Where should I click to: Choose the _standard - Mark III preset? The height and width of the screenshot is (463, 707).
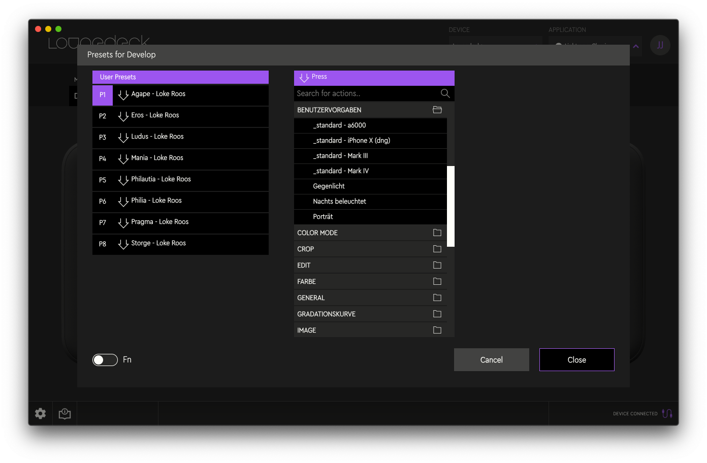(370, 156)
